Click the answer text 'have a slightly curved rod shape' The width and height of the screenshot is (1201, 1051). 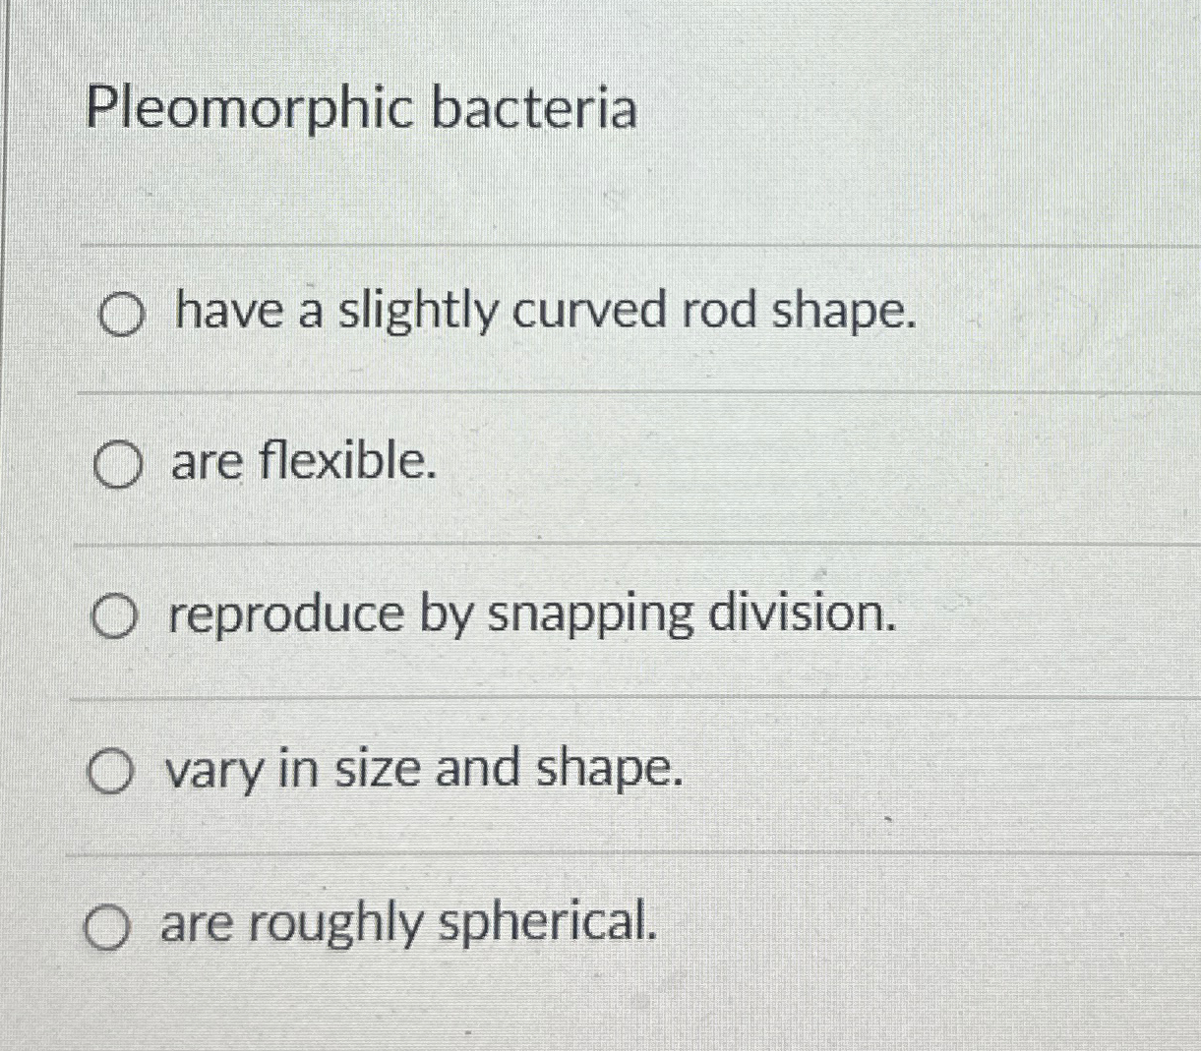(x=542, y=312)
